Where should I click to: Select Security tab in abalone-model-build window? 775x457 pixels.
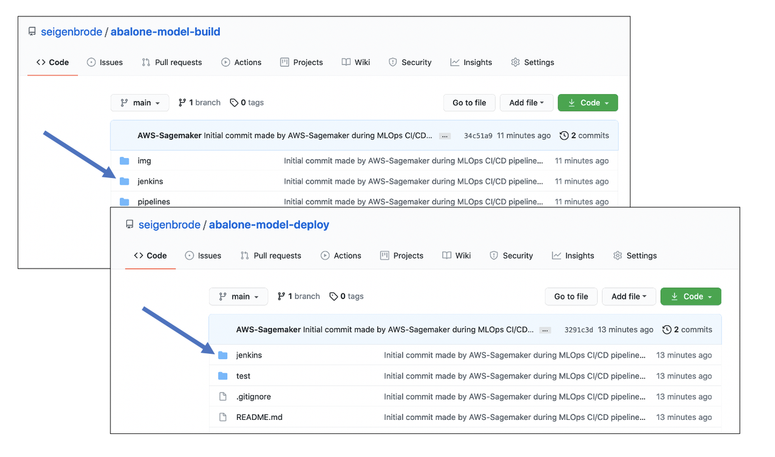[x=410, y=62]
